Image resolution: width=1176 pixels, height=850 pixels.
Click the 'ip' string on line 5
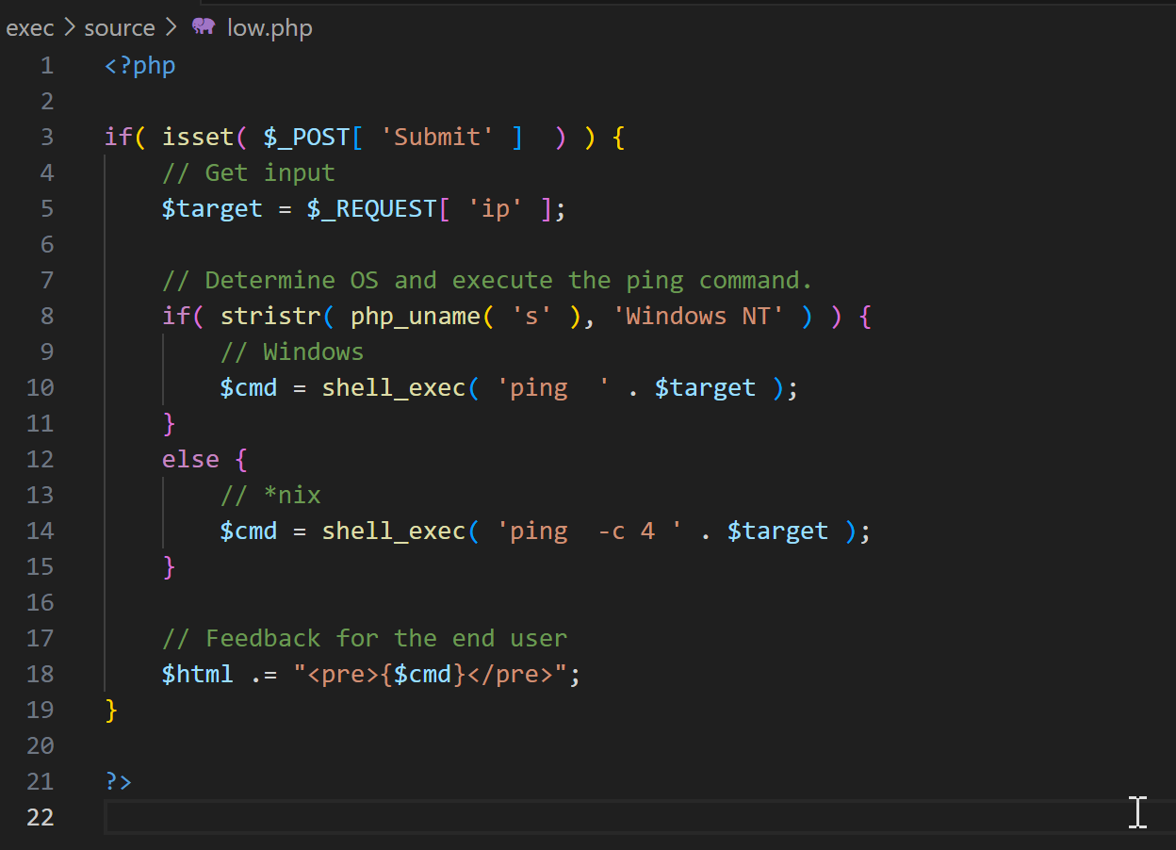point(496,209)
